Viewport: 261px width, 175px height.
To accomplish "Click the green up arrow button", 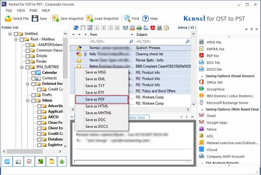I will [62, 161].
